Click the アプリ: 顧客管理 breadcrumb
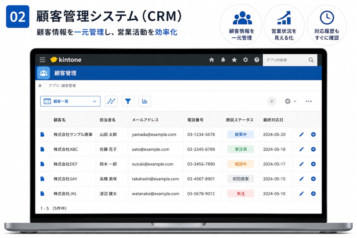This screenshot has height=238, width=357. (62, 86)
